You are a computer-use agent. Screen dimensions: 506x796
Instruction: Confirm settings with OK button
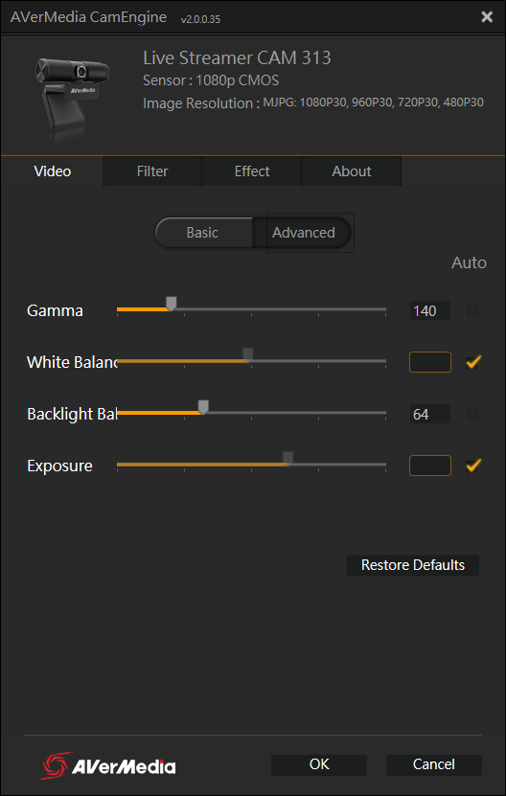pos(319,764)
